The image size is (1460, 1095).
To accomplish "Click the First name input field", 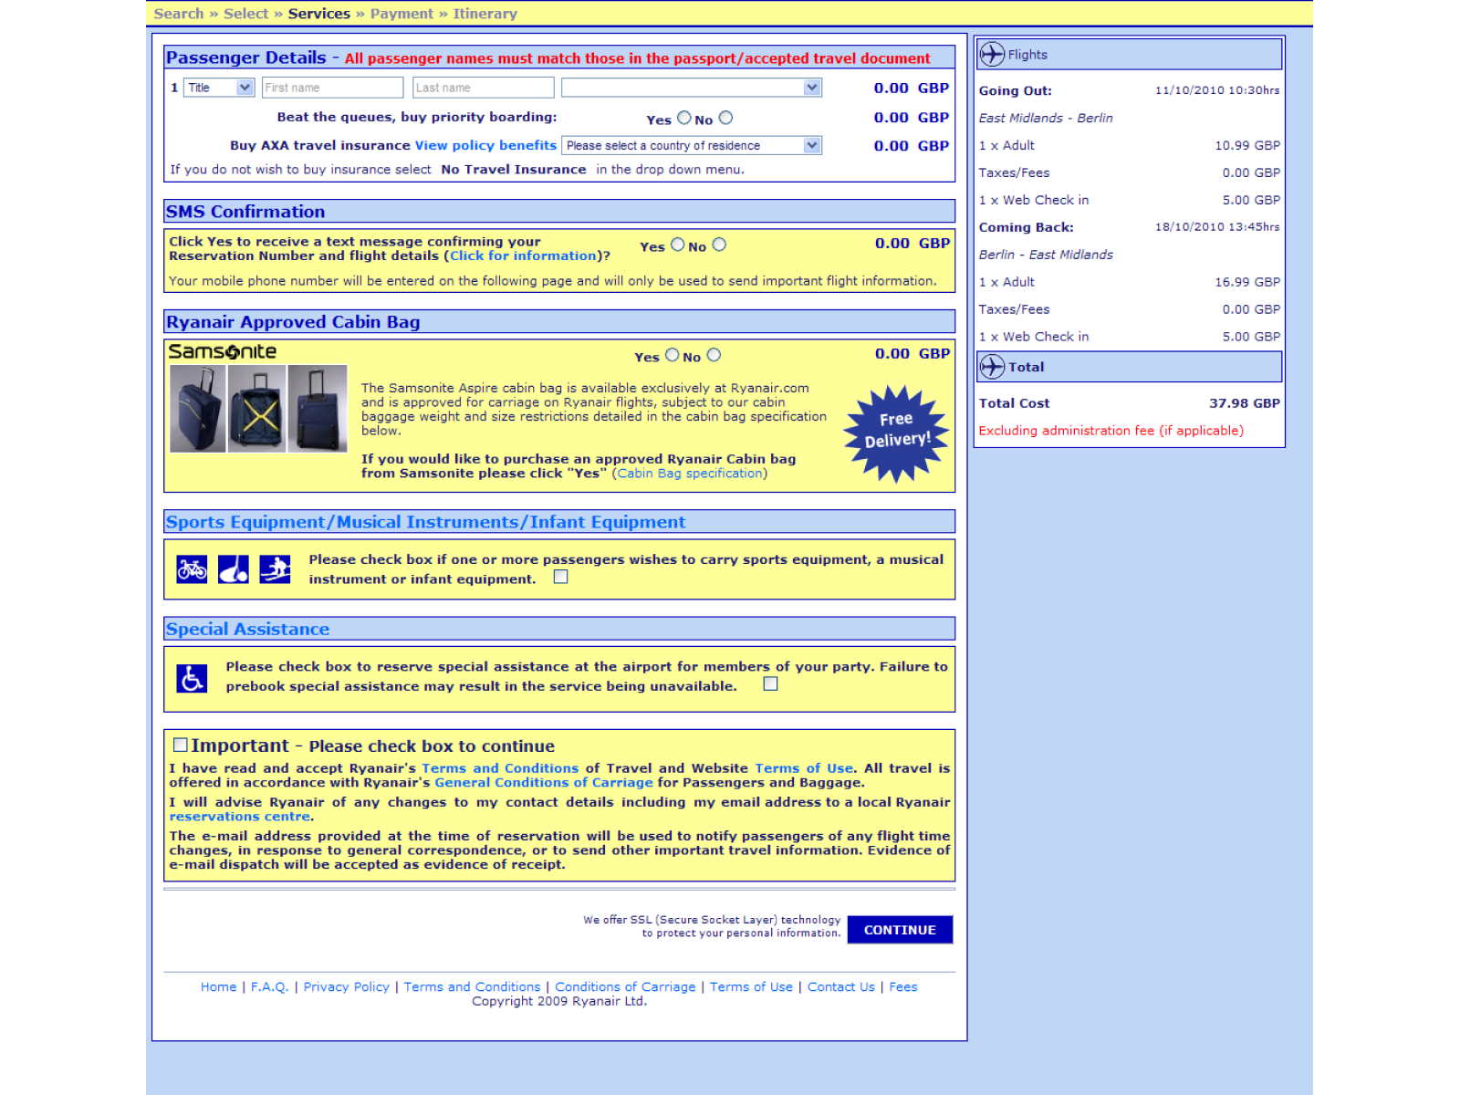I will [x=333, y=88].
